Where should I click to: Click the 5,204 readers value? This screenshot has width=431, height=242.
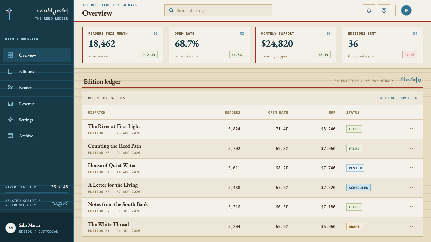click(x=234, y=227)
